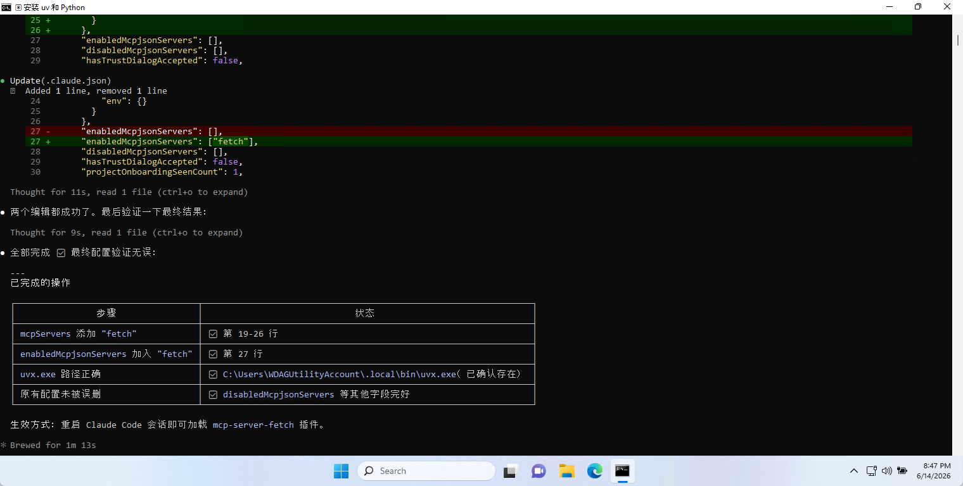Open the network status tray icon
This screenshot has width=963, height=486.
click(x=872, y=471)
